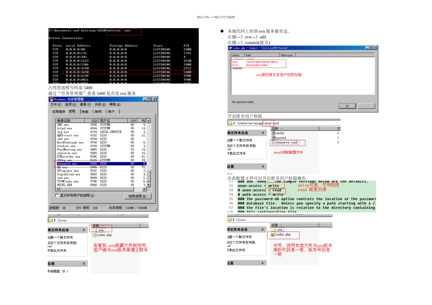The image size is (432, 305).
Task: Click the horizontal scrollbar right arrow in process list
Action: pyautogui.click(x=144, y=189)
